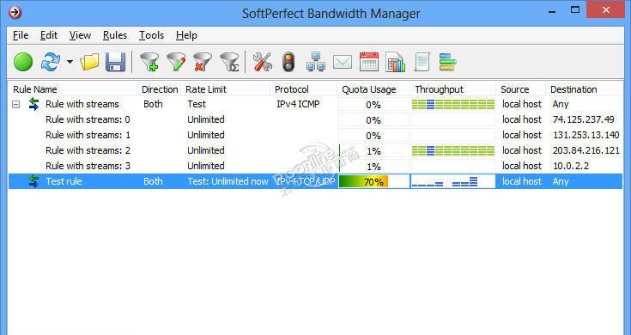
Task: Click destination 74.125.237.49
Action: (x=584, y=119)
